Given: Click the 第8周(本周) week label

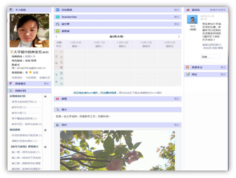Looking at the screenshot, I should point(116,36).
